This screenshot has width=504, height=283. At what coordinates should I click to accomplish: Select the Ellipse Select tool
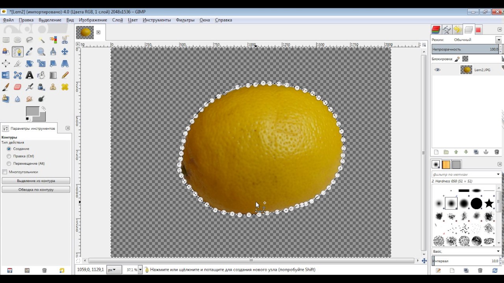point(18,40)
